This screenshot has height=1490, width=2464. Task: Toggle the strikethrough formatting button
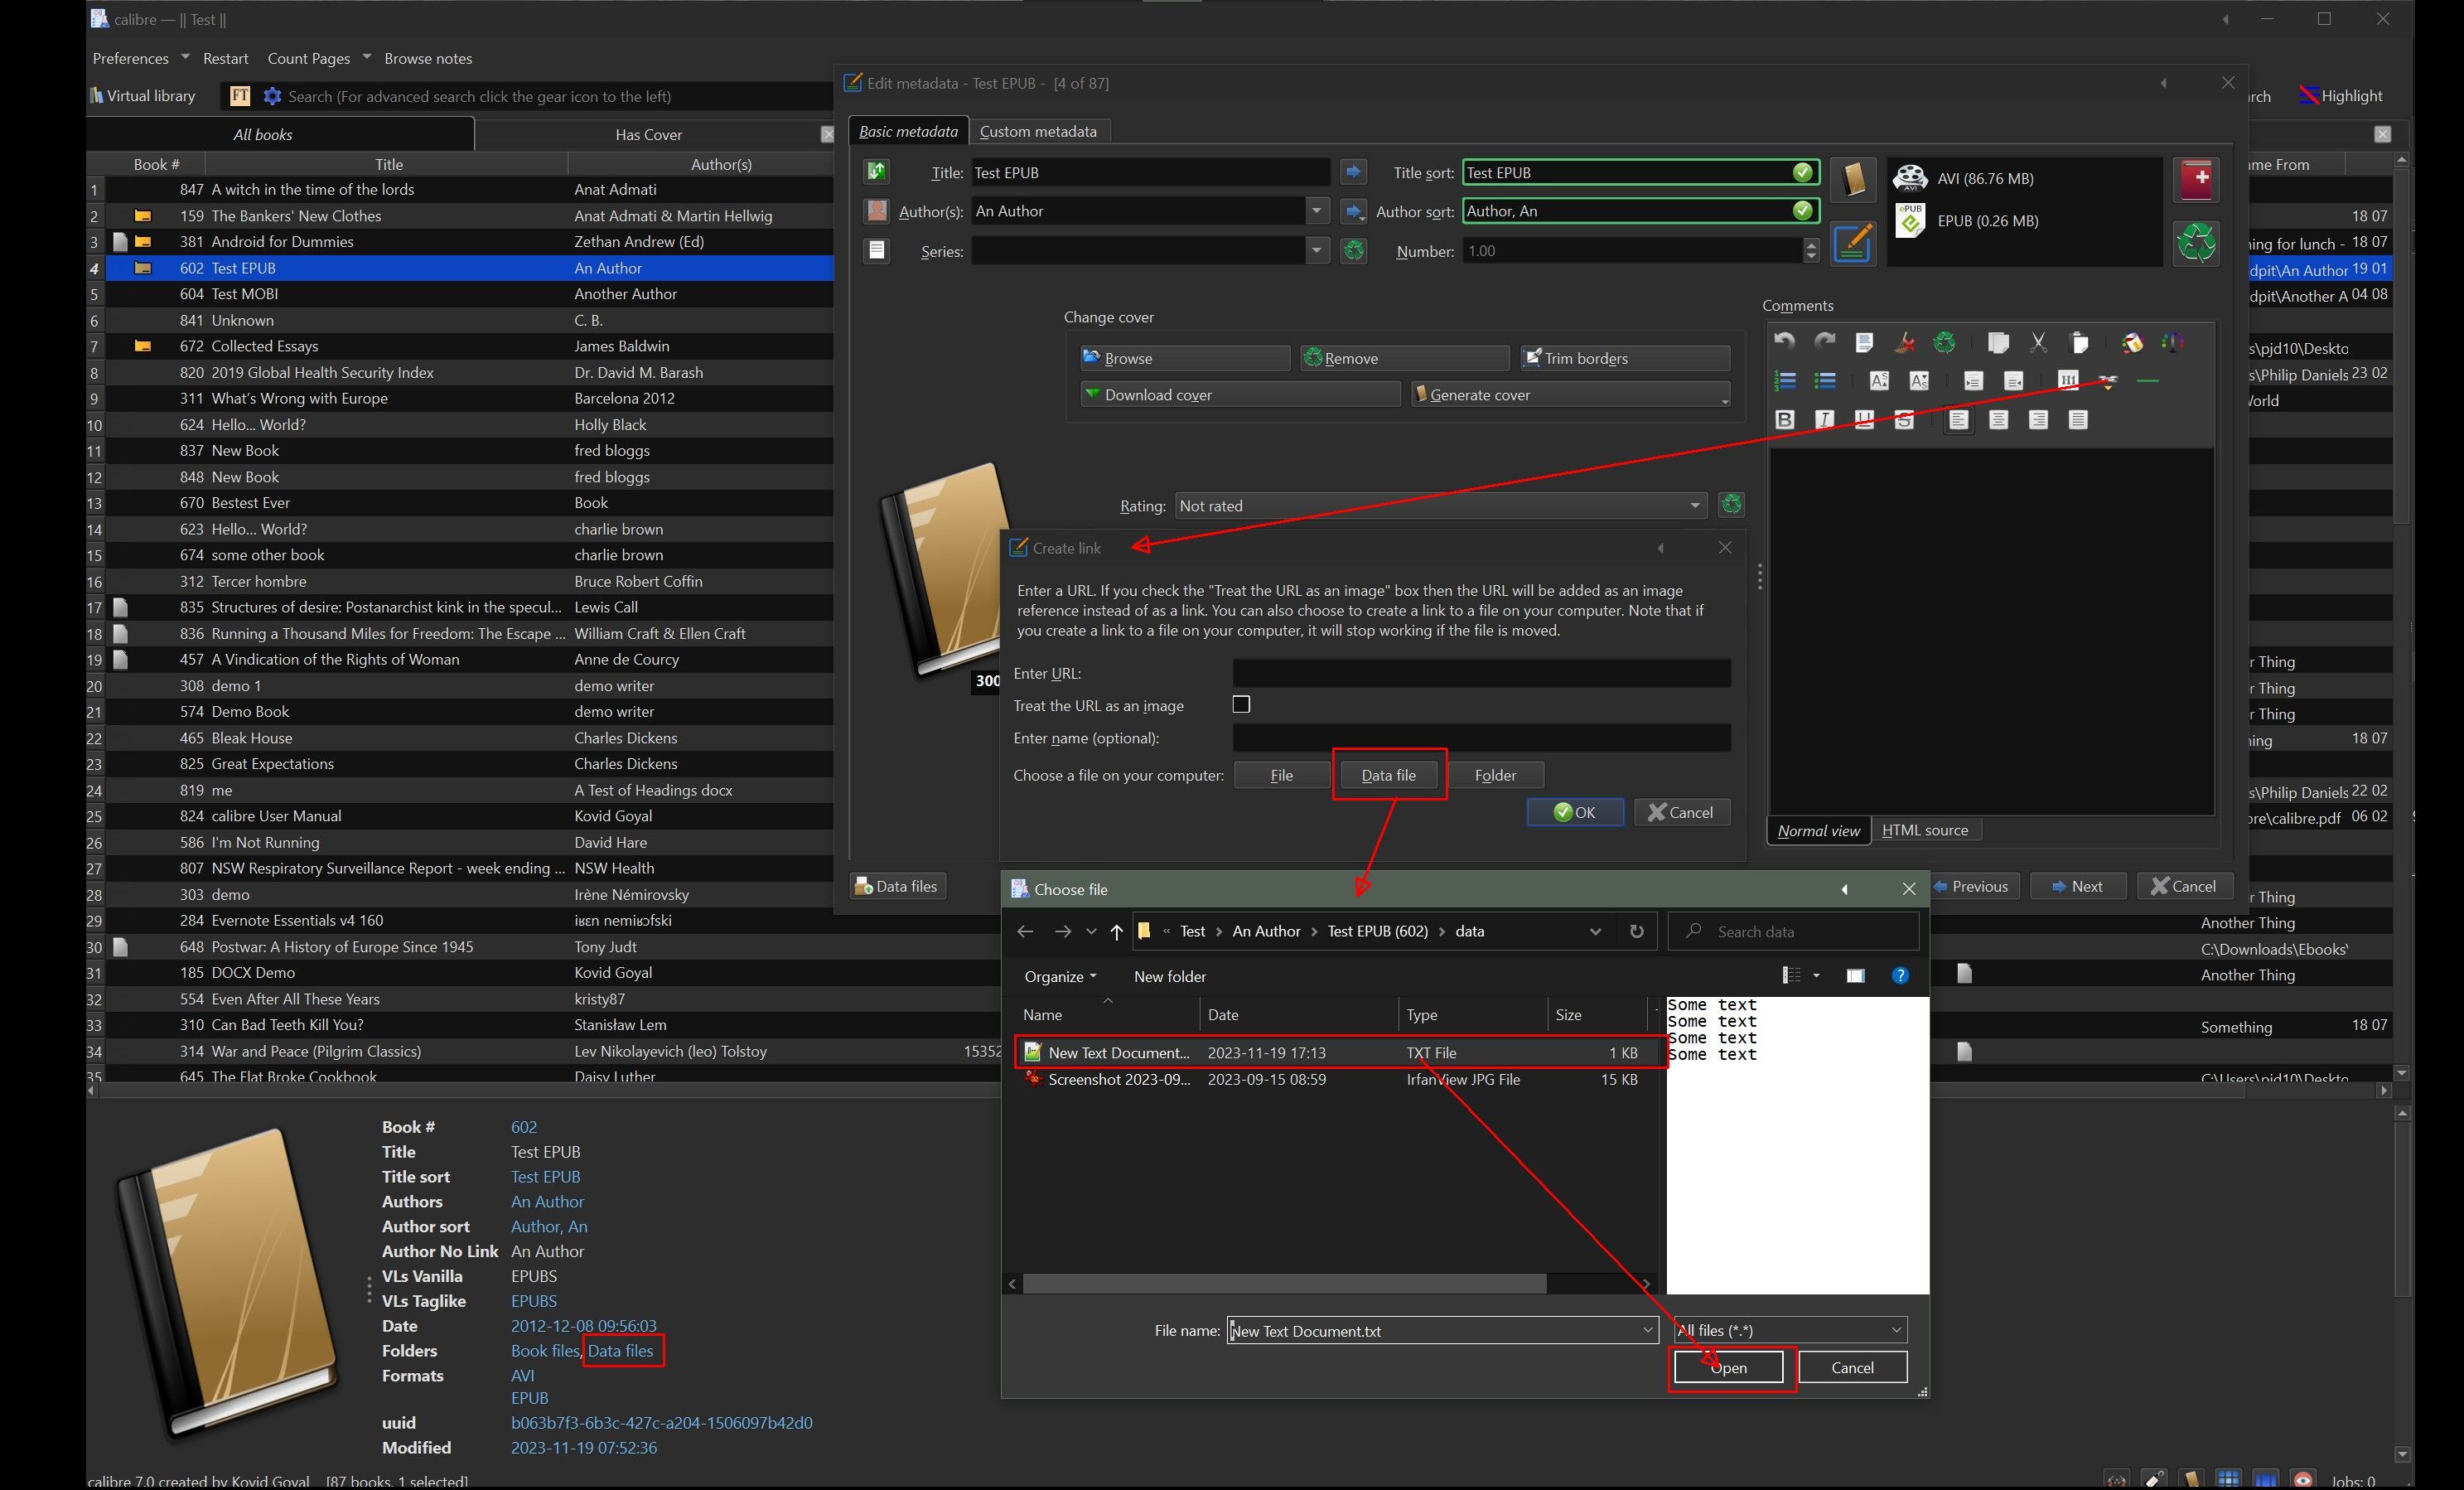1904,420
